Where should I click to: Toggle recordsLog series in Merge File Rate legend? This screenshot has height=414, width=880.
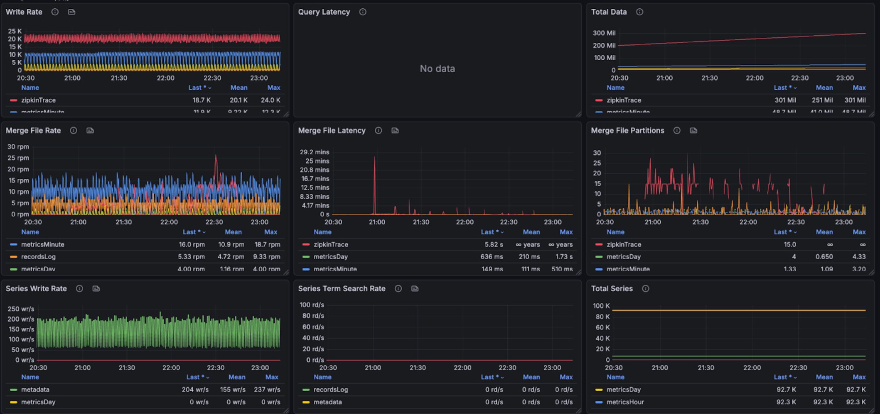pos(38,257)
